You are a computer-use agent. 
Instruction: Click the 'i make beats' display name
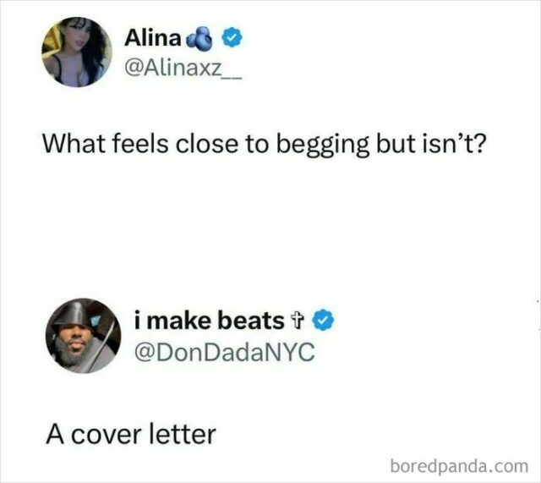[209, 321]
